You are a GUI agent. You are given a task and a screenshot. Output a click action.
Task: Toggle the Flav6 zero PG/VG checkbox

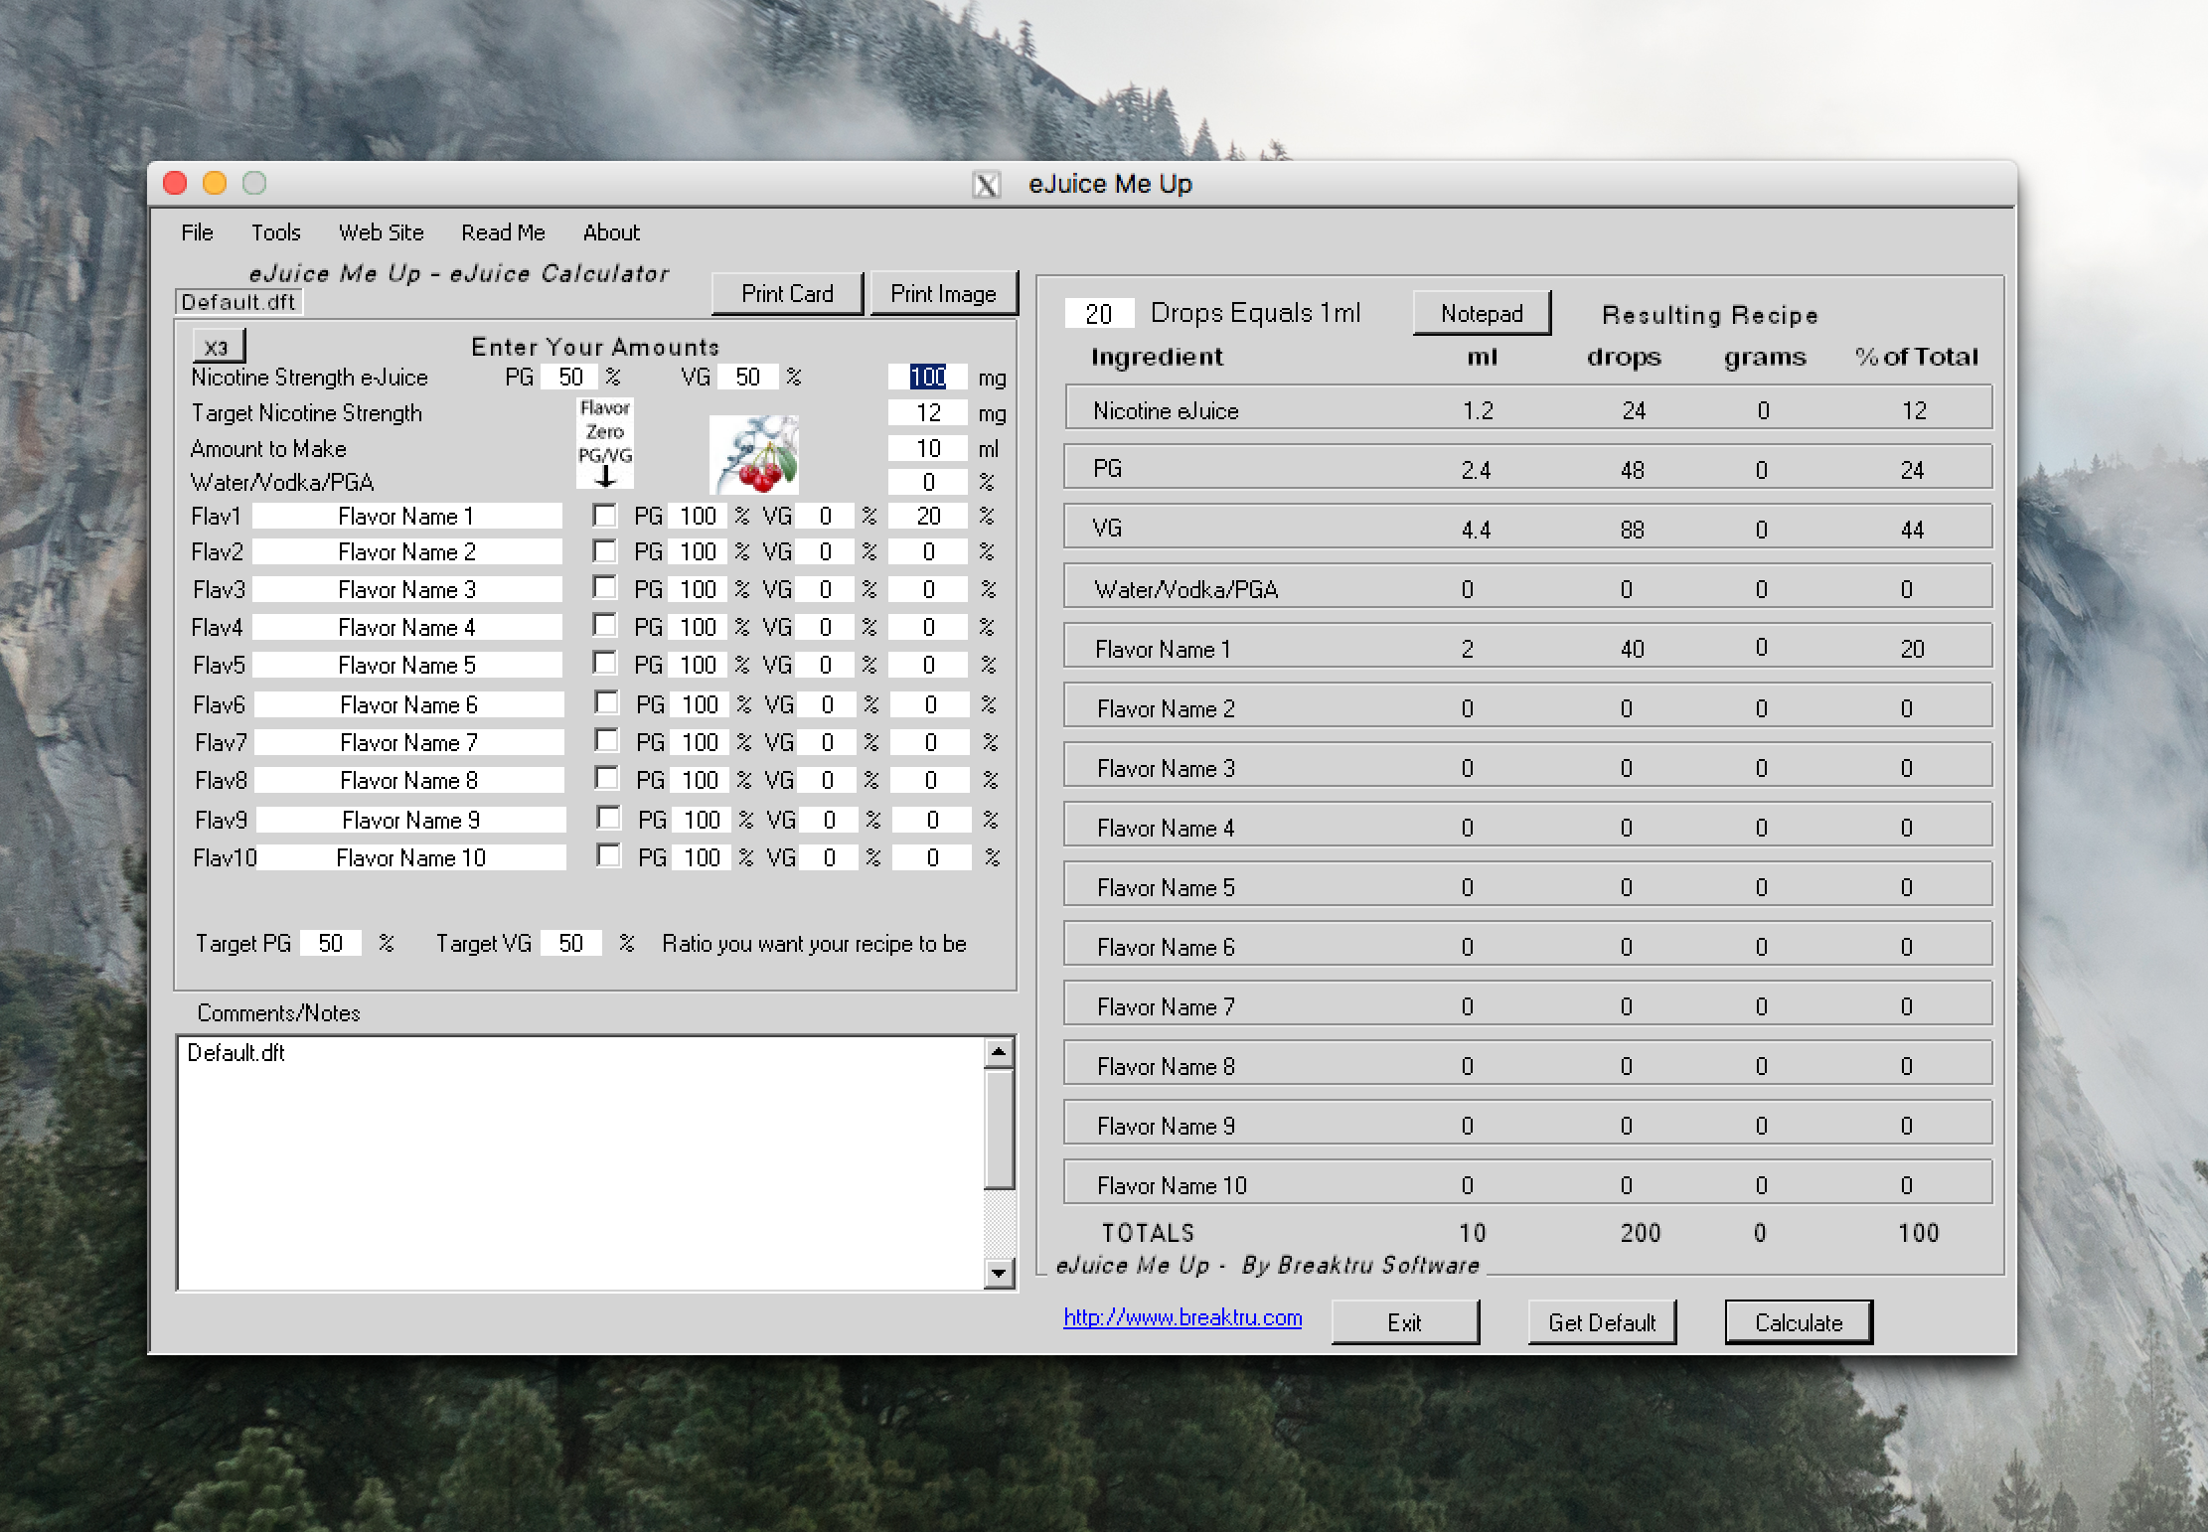pyautogui.click(x=606, y=702)
